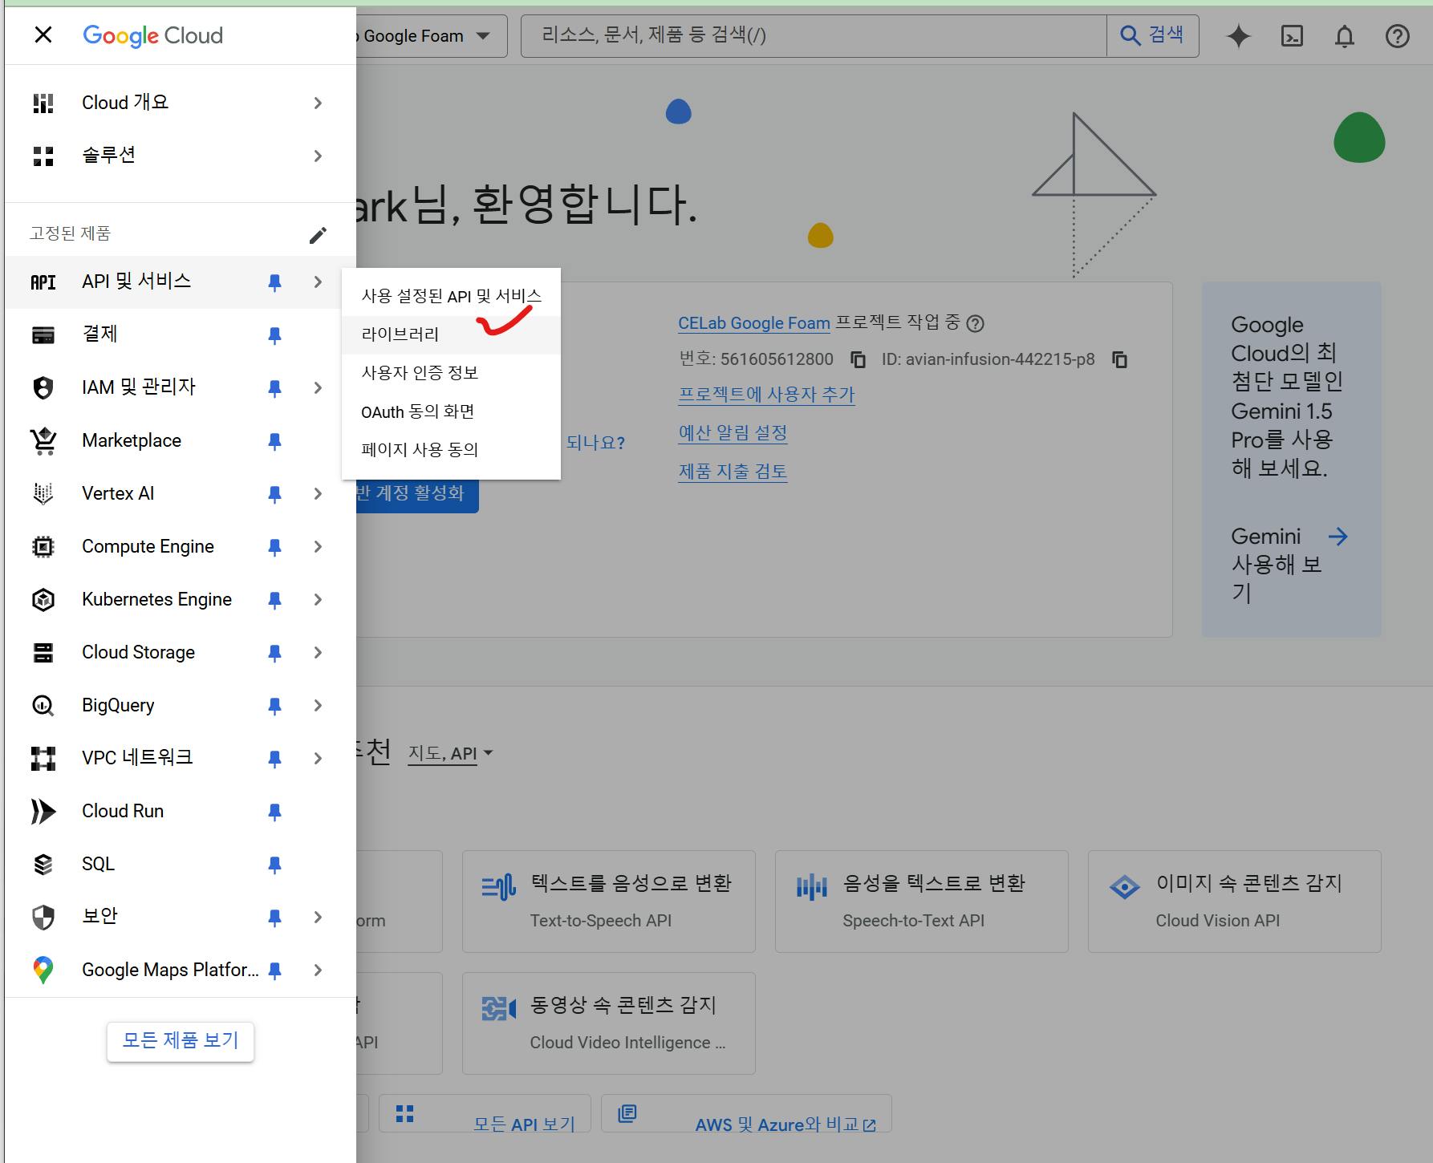Open the notifications bell
The height and width of the screenshot is (1163, 1433).
pyautogui.click(x=1345, y=36)
